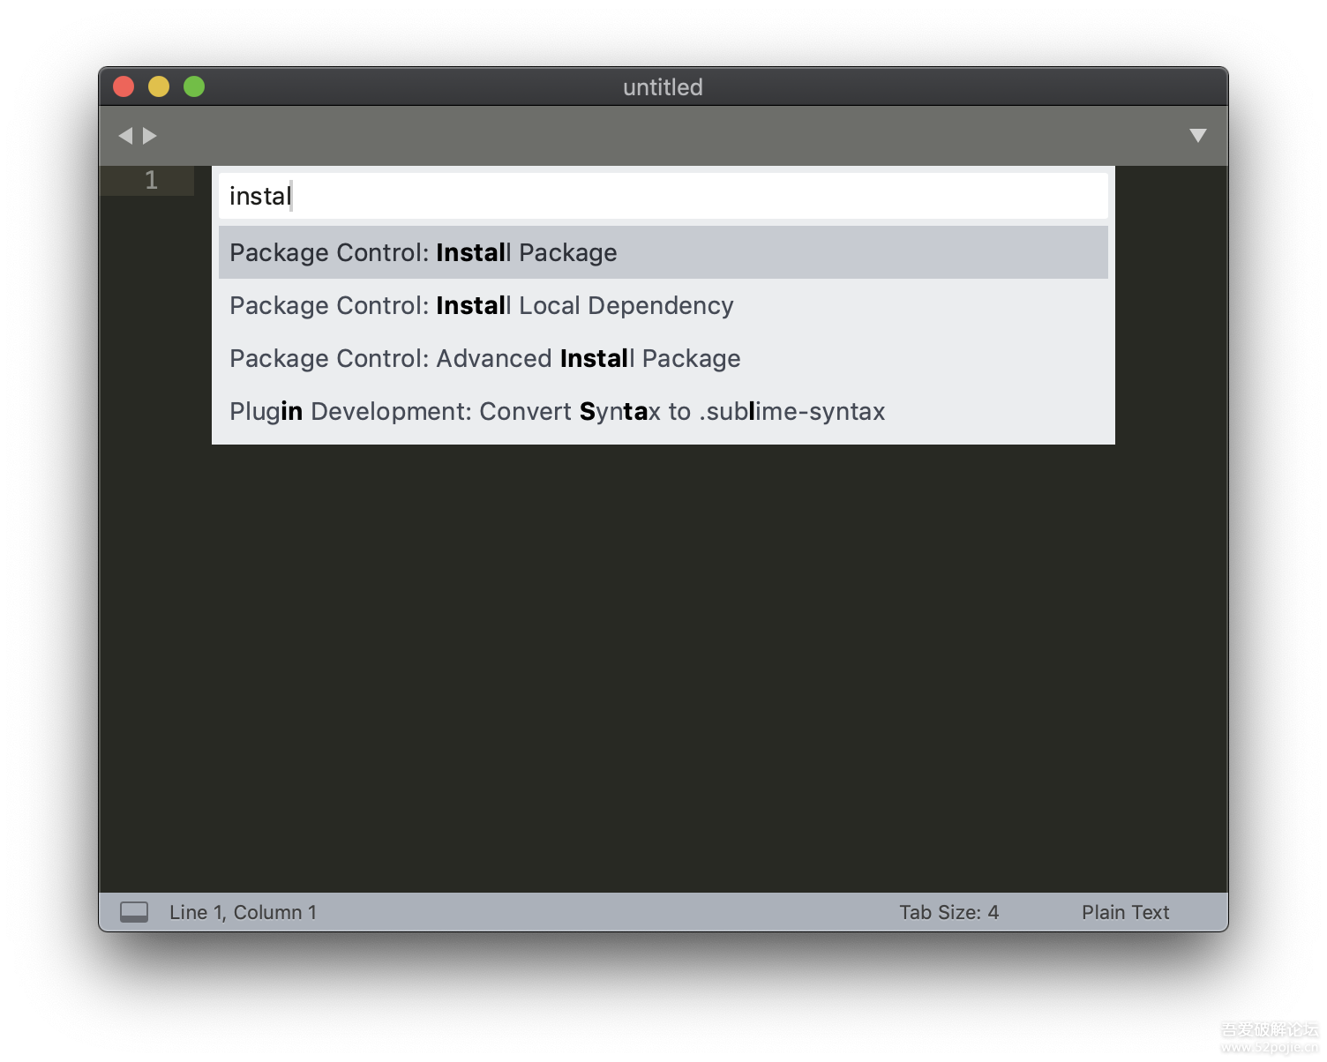Close the untitled window
The height and width of the screenshot is (1062, 1327).
click(124, 86)
